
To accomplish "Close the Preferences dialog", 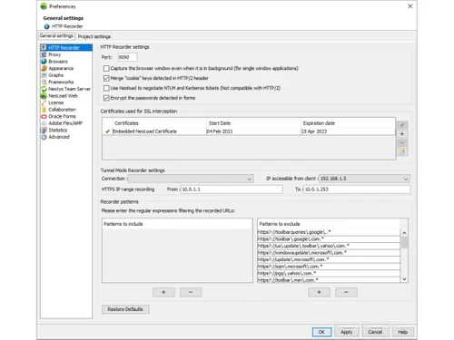I will [x=410, y=6].
